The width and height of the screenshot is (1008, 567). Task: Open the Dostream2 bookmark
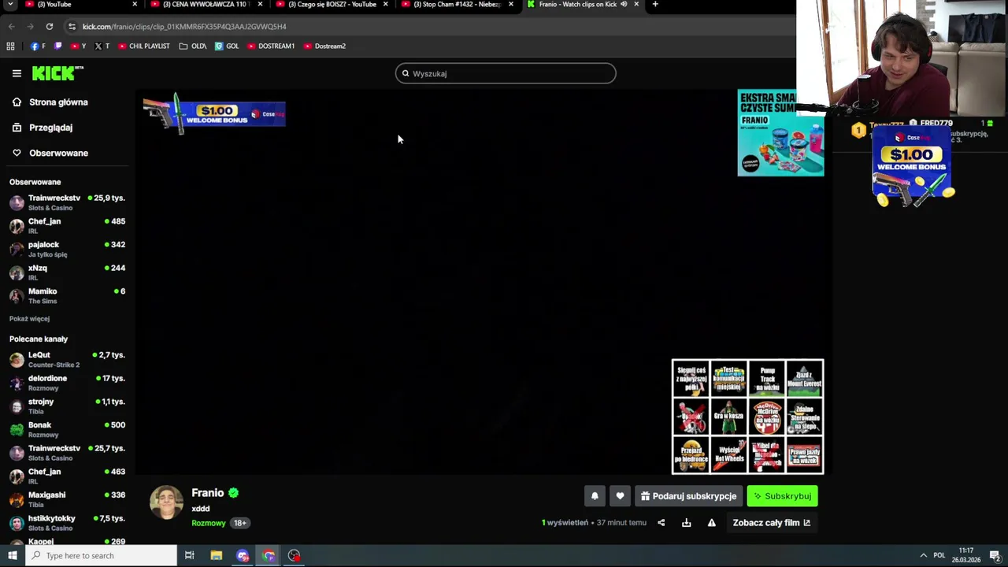[324, 46]
